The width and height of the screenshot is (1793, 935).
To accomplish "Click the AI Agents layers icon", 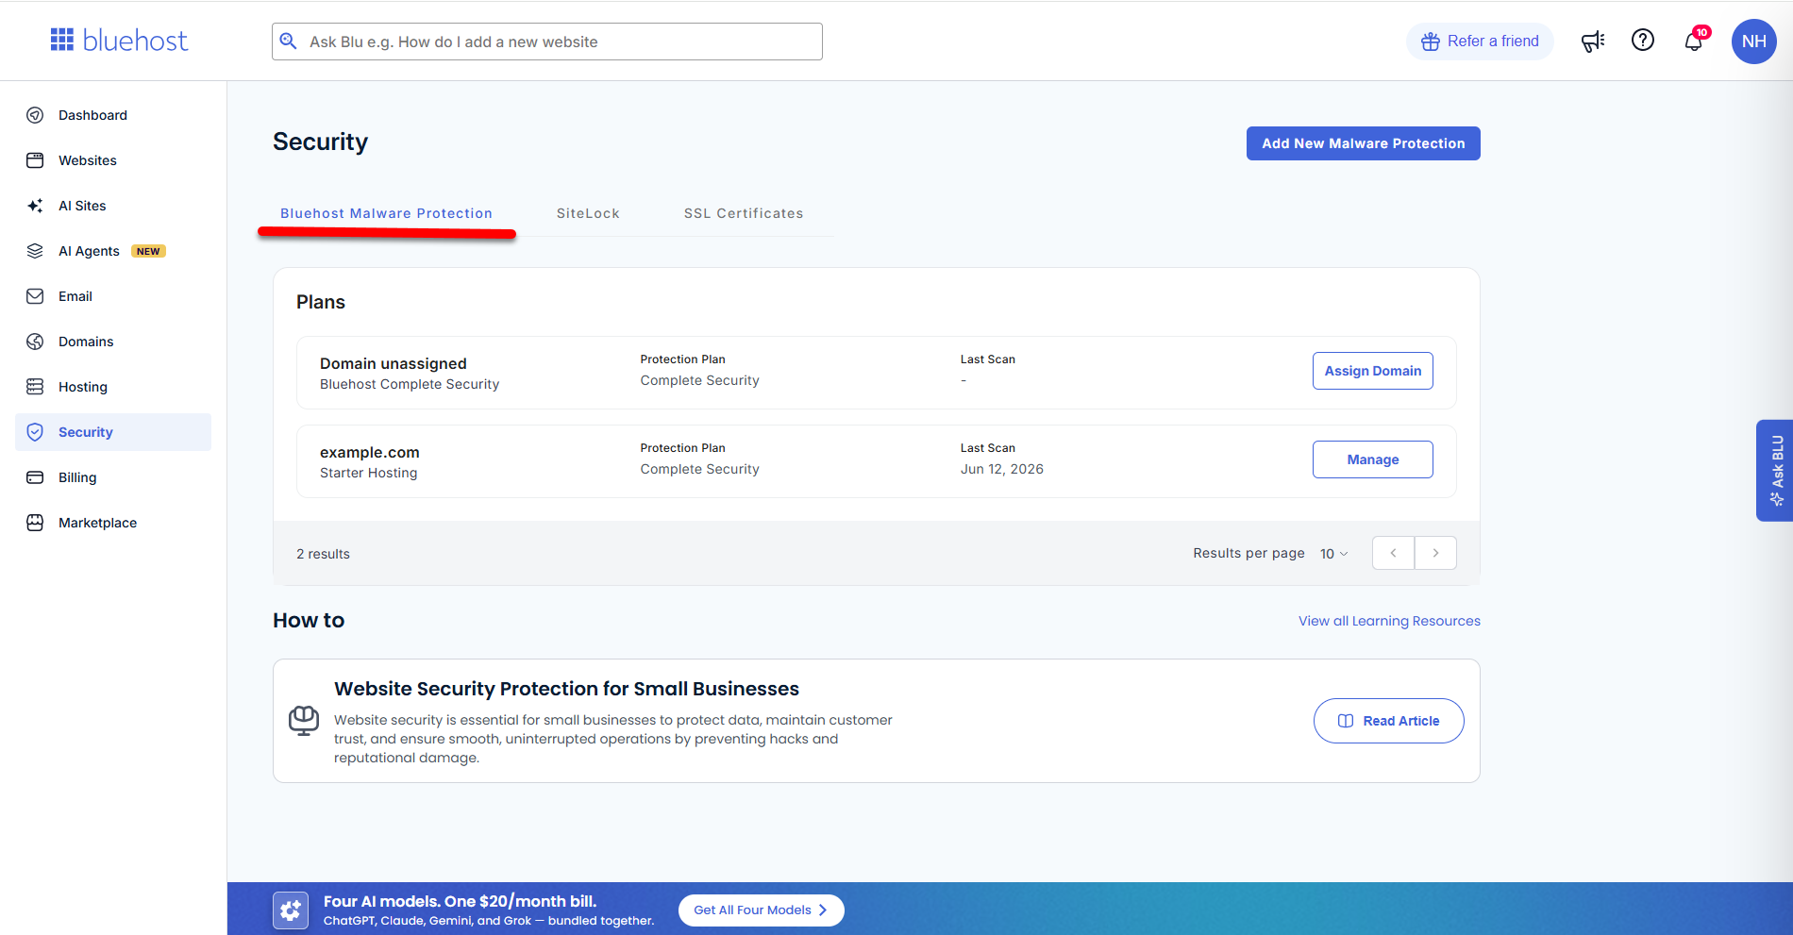I will 35,251.
